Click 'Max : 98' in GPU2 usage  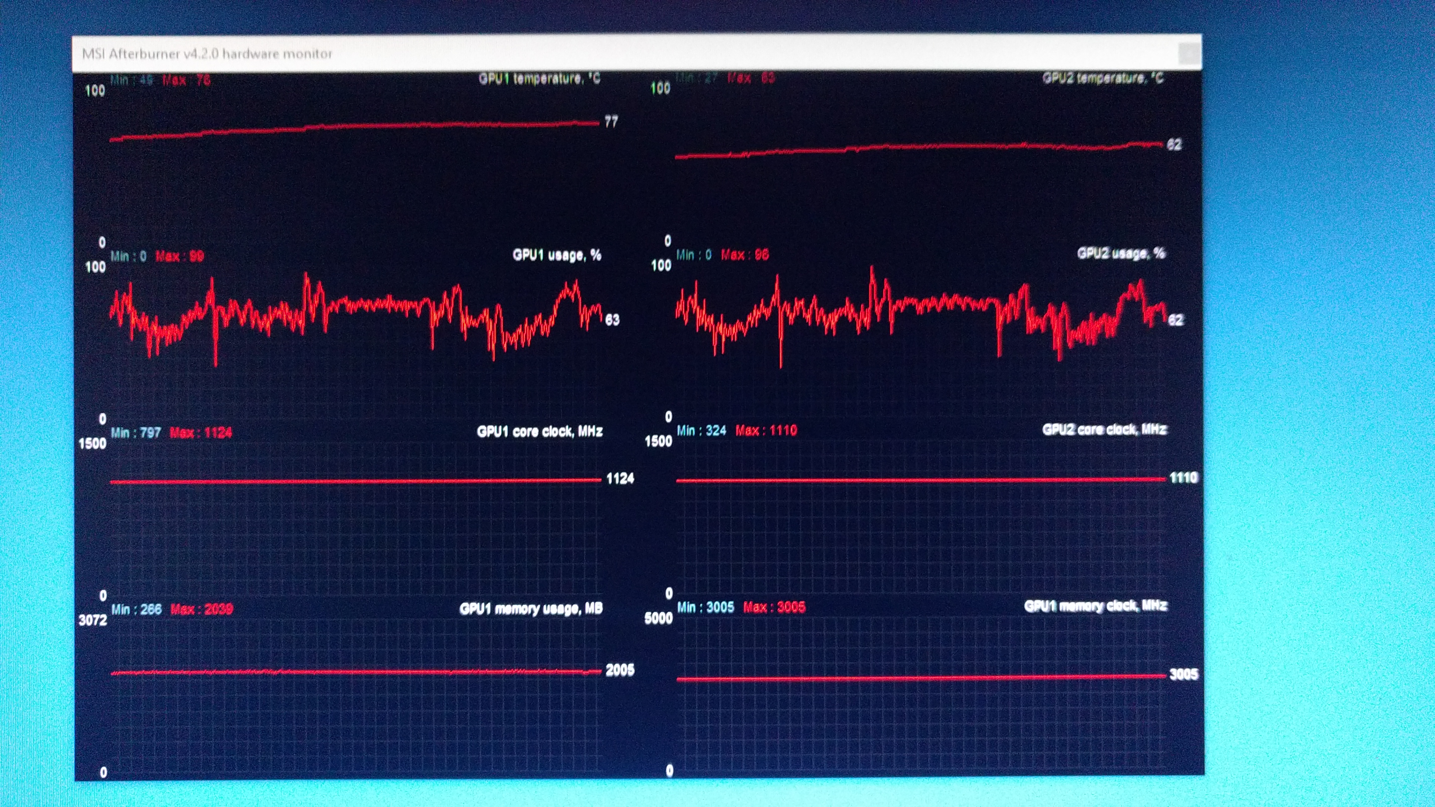coord(745,254)
